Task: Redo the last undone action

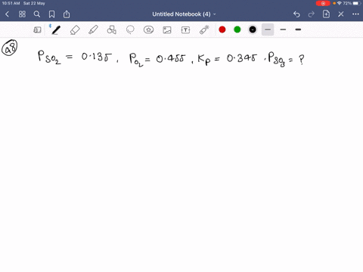Action: (312, 14)
